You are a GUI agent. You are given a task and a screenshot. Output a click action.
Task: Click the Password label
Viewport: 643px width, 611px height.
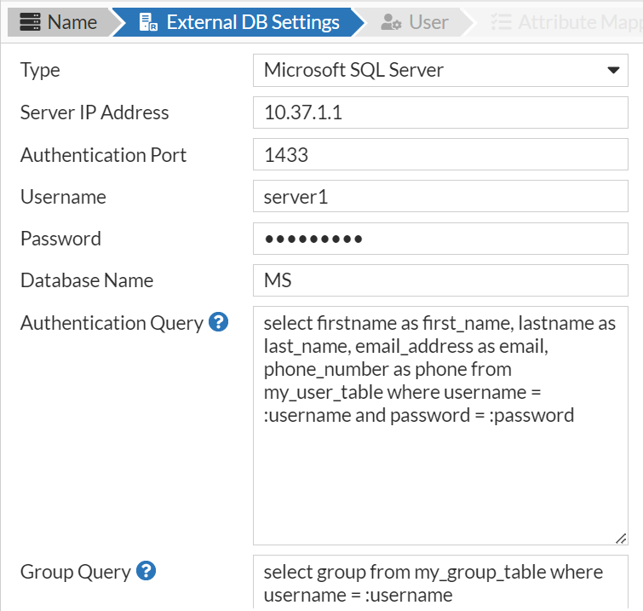[60, 239]
